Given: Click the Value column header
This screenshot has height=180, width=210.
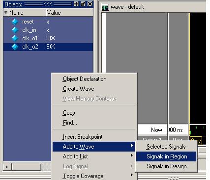Looking at the screenshot, I should coord(69,13).
